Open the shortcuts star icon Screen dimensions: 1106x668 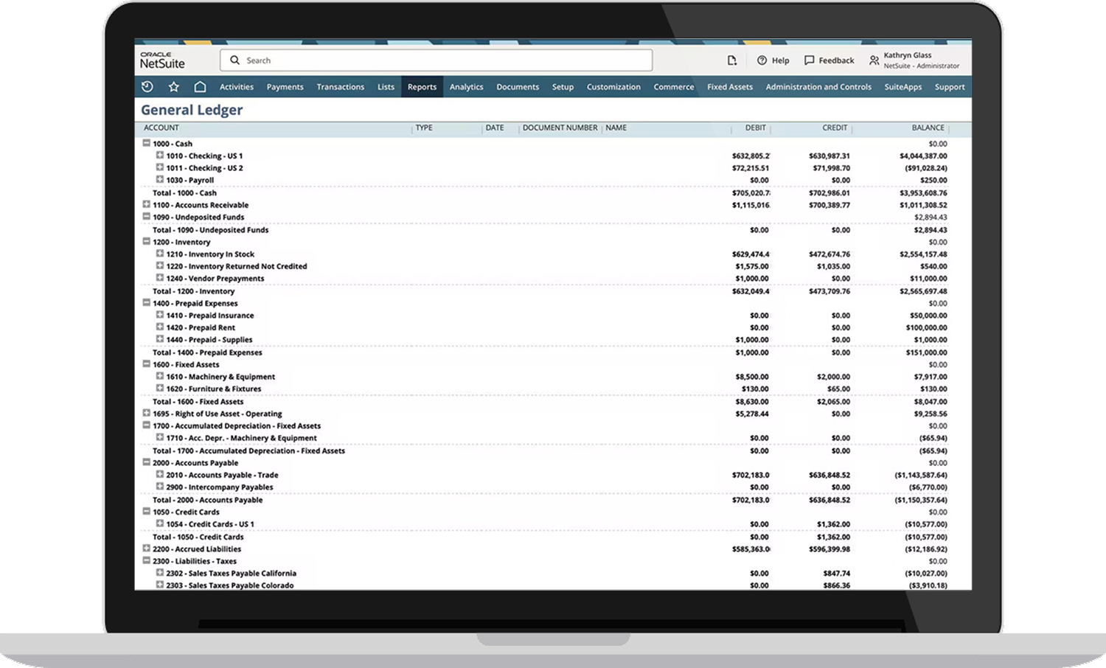(x=173, y=86)
